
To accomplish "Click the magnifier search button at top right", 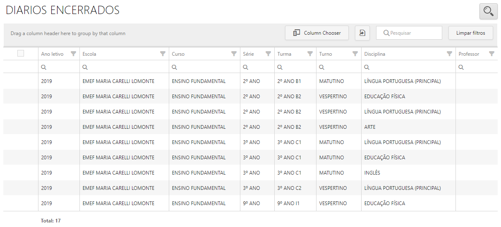I will (488, 11).
